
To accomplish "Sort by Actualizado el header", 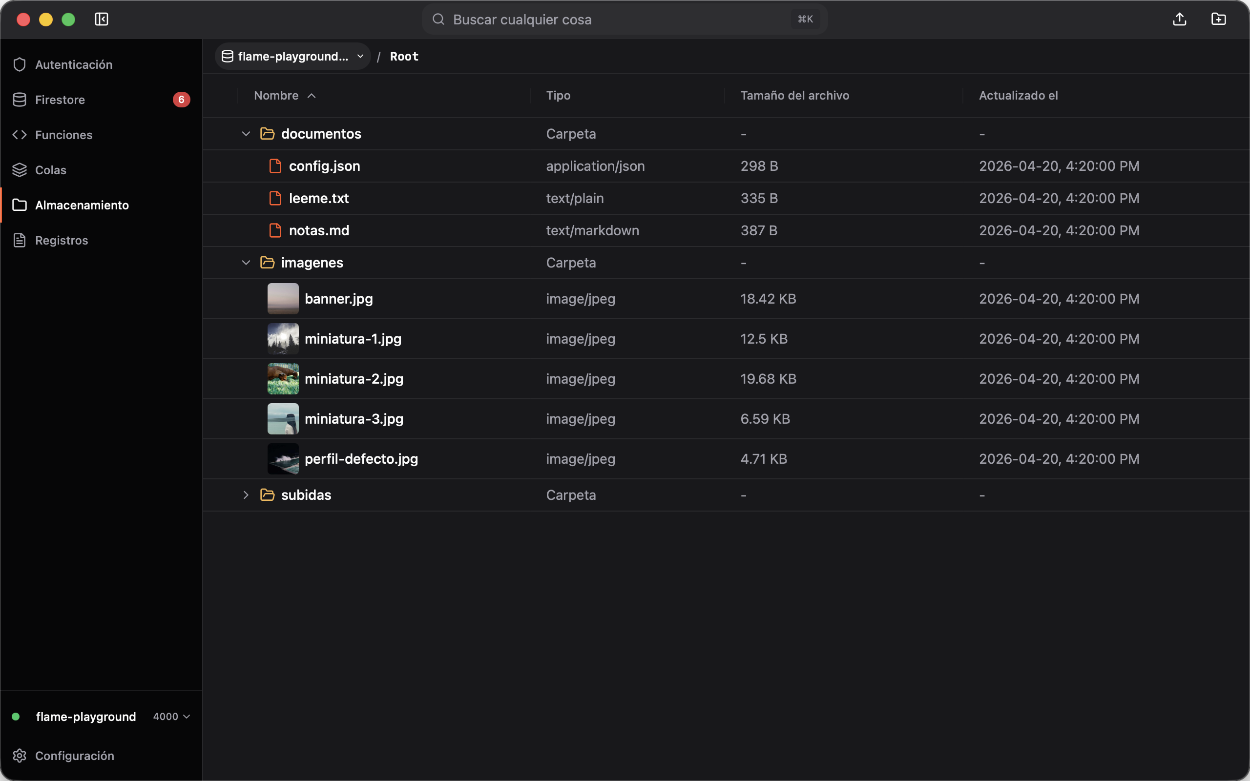I will coord(1018,96).
